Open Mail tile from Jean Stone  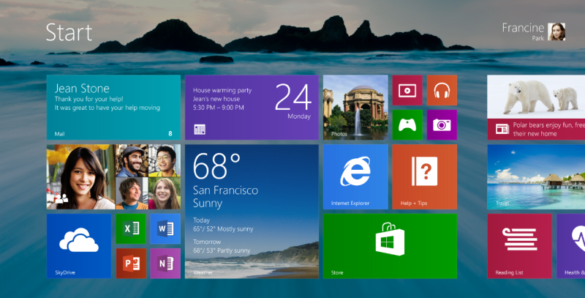pos(113,107)
